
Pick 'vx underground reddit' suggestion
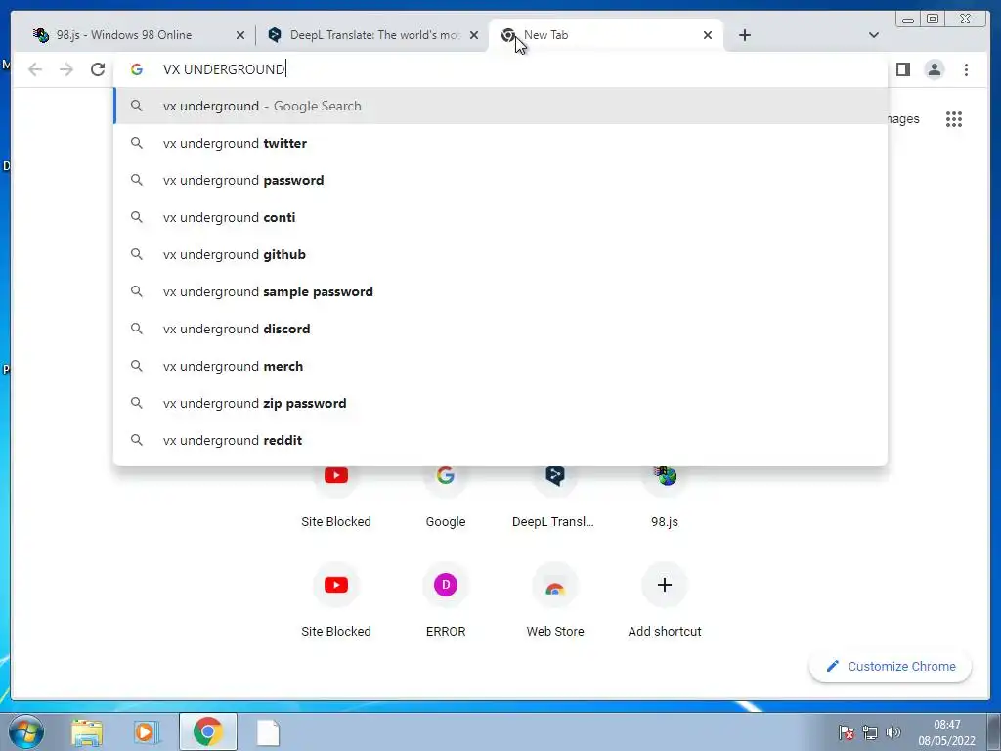[500, 440]
